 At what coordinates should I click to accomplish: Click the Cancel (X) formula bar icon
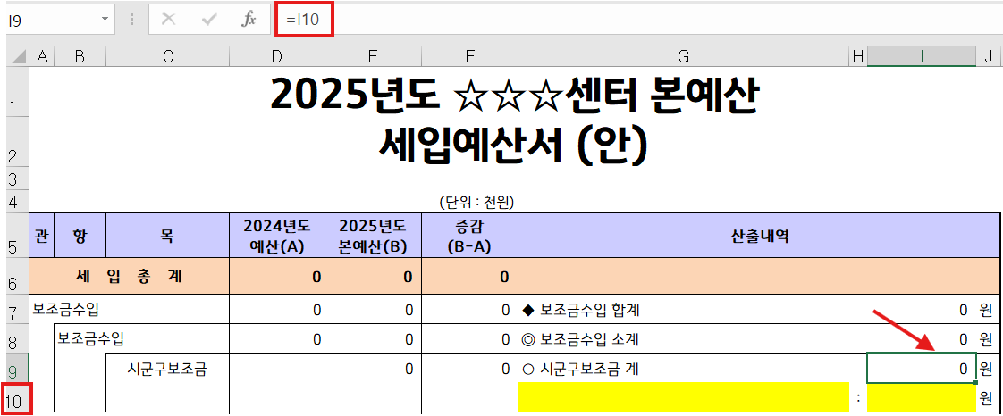tap(169, 20)
